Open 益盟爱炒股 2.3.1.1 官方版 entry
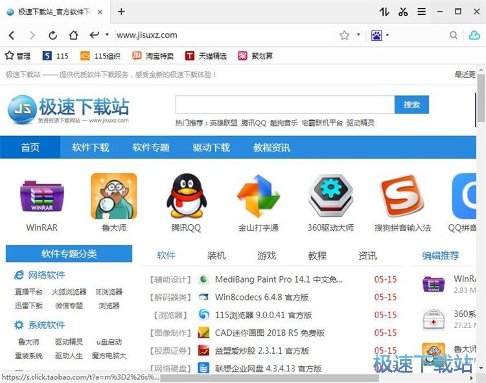 tap(262, 351)
